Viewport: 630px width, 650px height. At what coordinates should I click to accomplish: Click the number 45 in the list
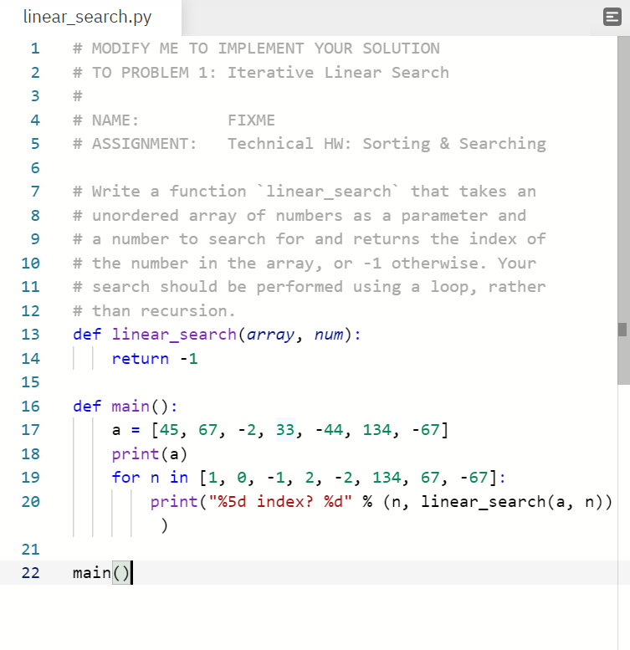pos(169,430)
